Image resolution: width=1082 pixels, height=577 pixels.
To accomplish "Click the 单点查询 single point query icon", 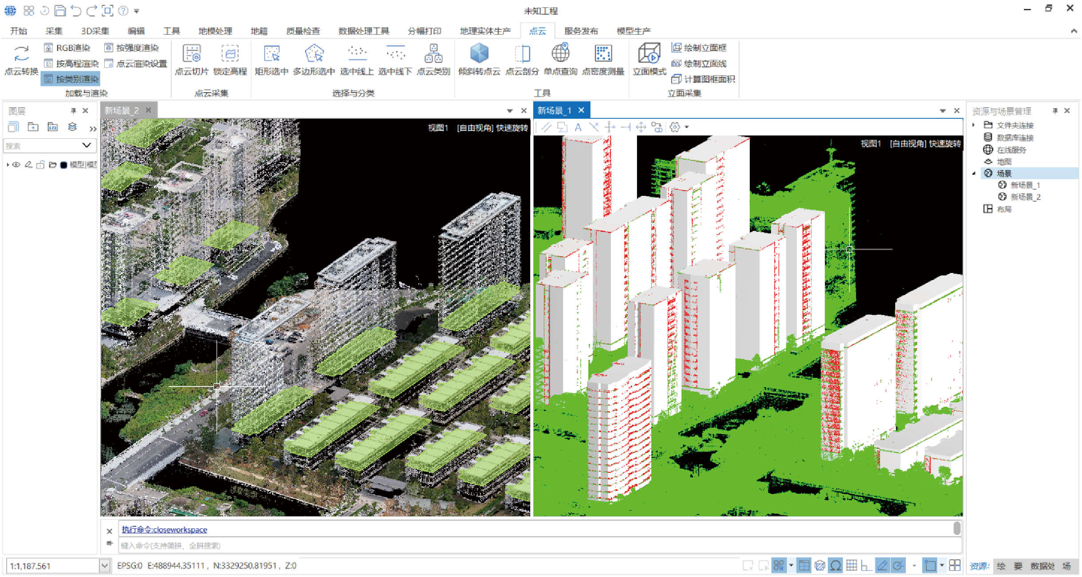I will pos(560,54).
